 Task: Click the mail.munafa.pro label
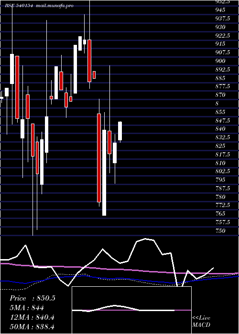pyautogui.click(x=54, y=6)
